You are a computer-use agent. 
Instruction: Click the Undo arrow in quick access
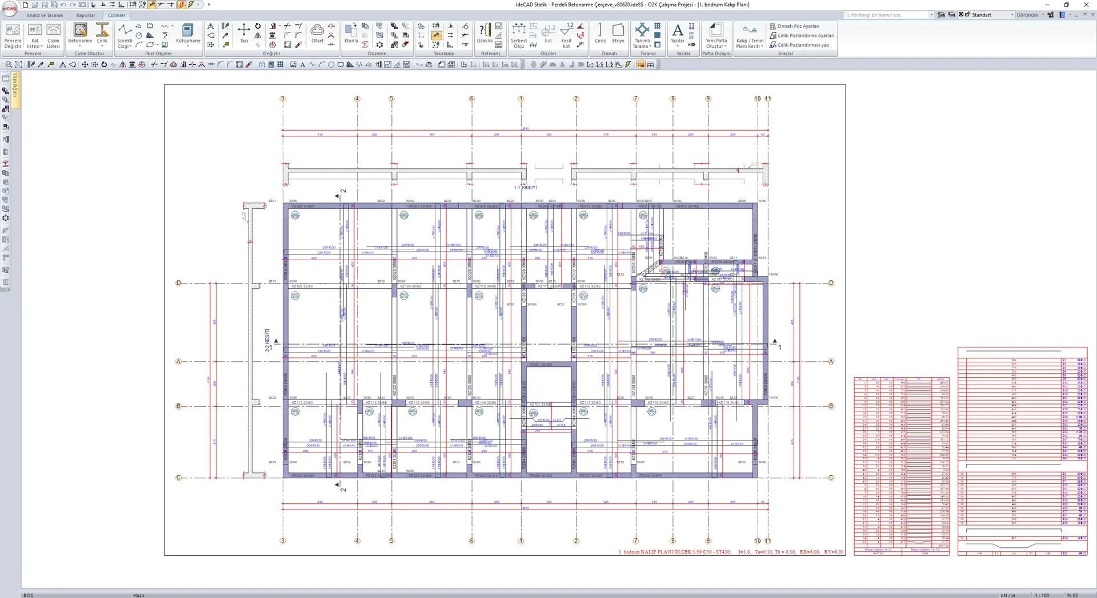[63, 5]
